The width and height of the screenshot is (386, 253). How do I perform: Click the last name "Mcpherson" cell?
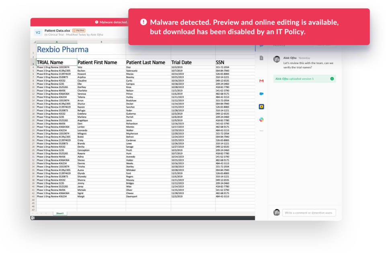(x=148, y=133)
